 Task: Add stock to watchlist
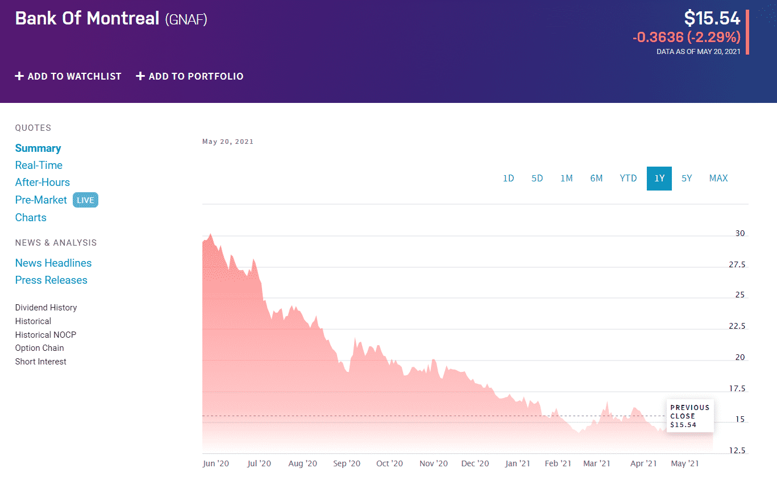pos(68,76)
